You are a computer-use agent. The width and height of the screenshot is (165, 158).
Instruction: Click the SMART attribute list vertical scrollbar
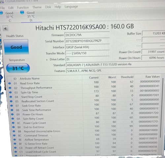coord(162,108)
